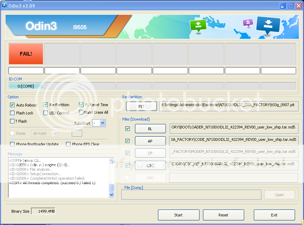The image size is (304, 225).
Task: Click the red FAIL! status box
Action: [x=26, y=54]
